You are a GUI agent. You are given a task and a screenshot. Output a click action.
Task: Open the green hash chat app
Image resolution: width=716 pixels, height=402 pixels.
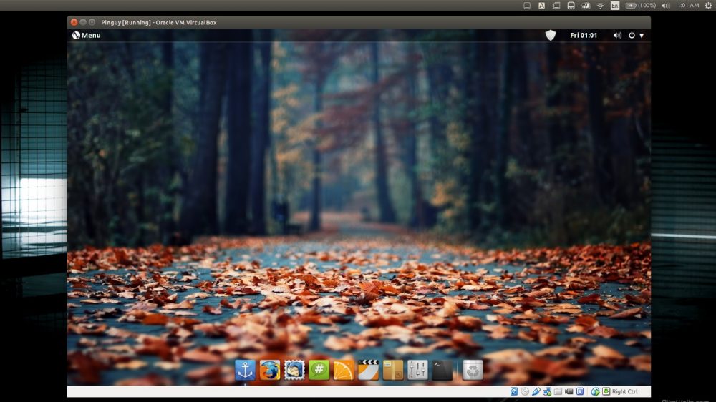tap(319, 370)
